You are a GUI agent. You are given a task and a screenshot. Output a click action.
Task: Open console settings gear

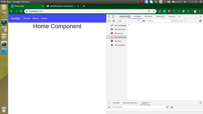pos(200,21)
